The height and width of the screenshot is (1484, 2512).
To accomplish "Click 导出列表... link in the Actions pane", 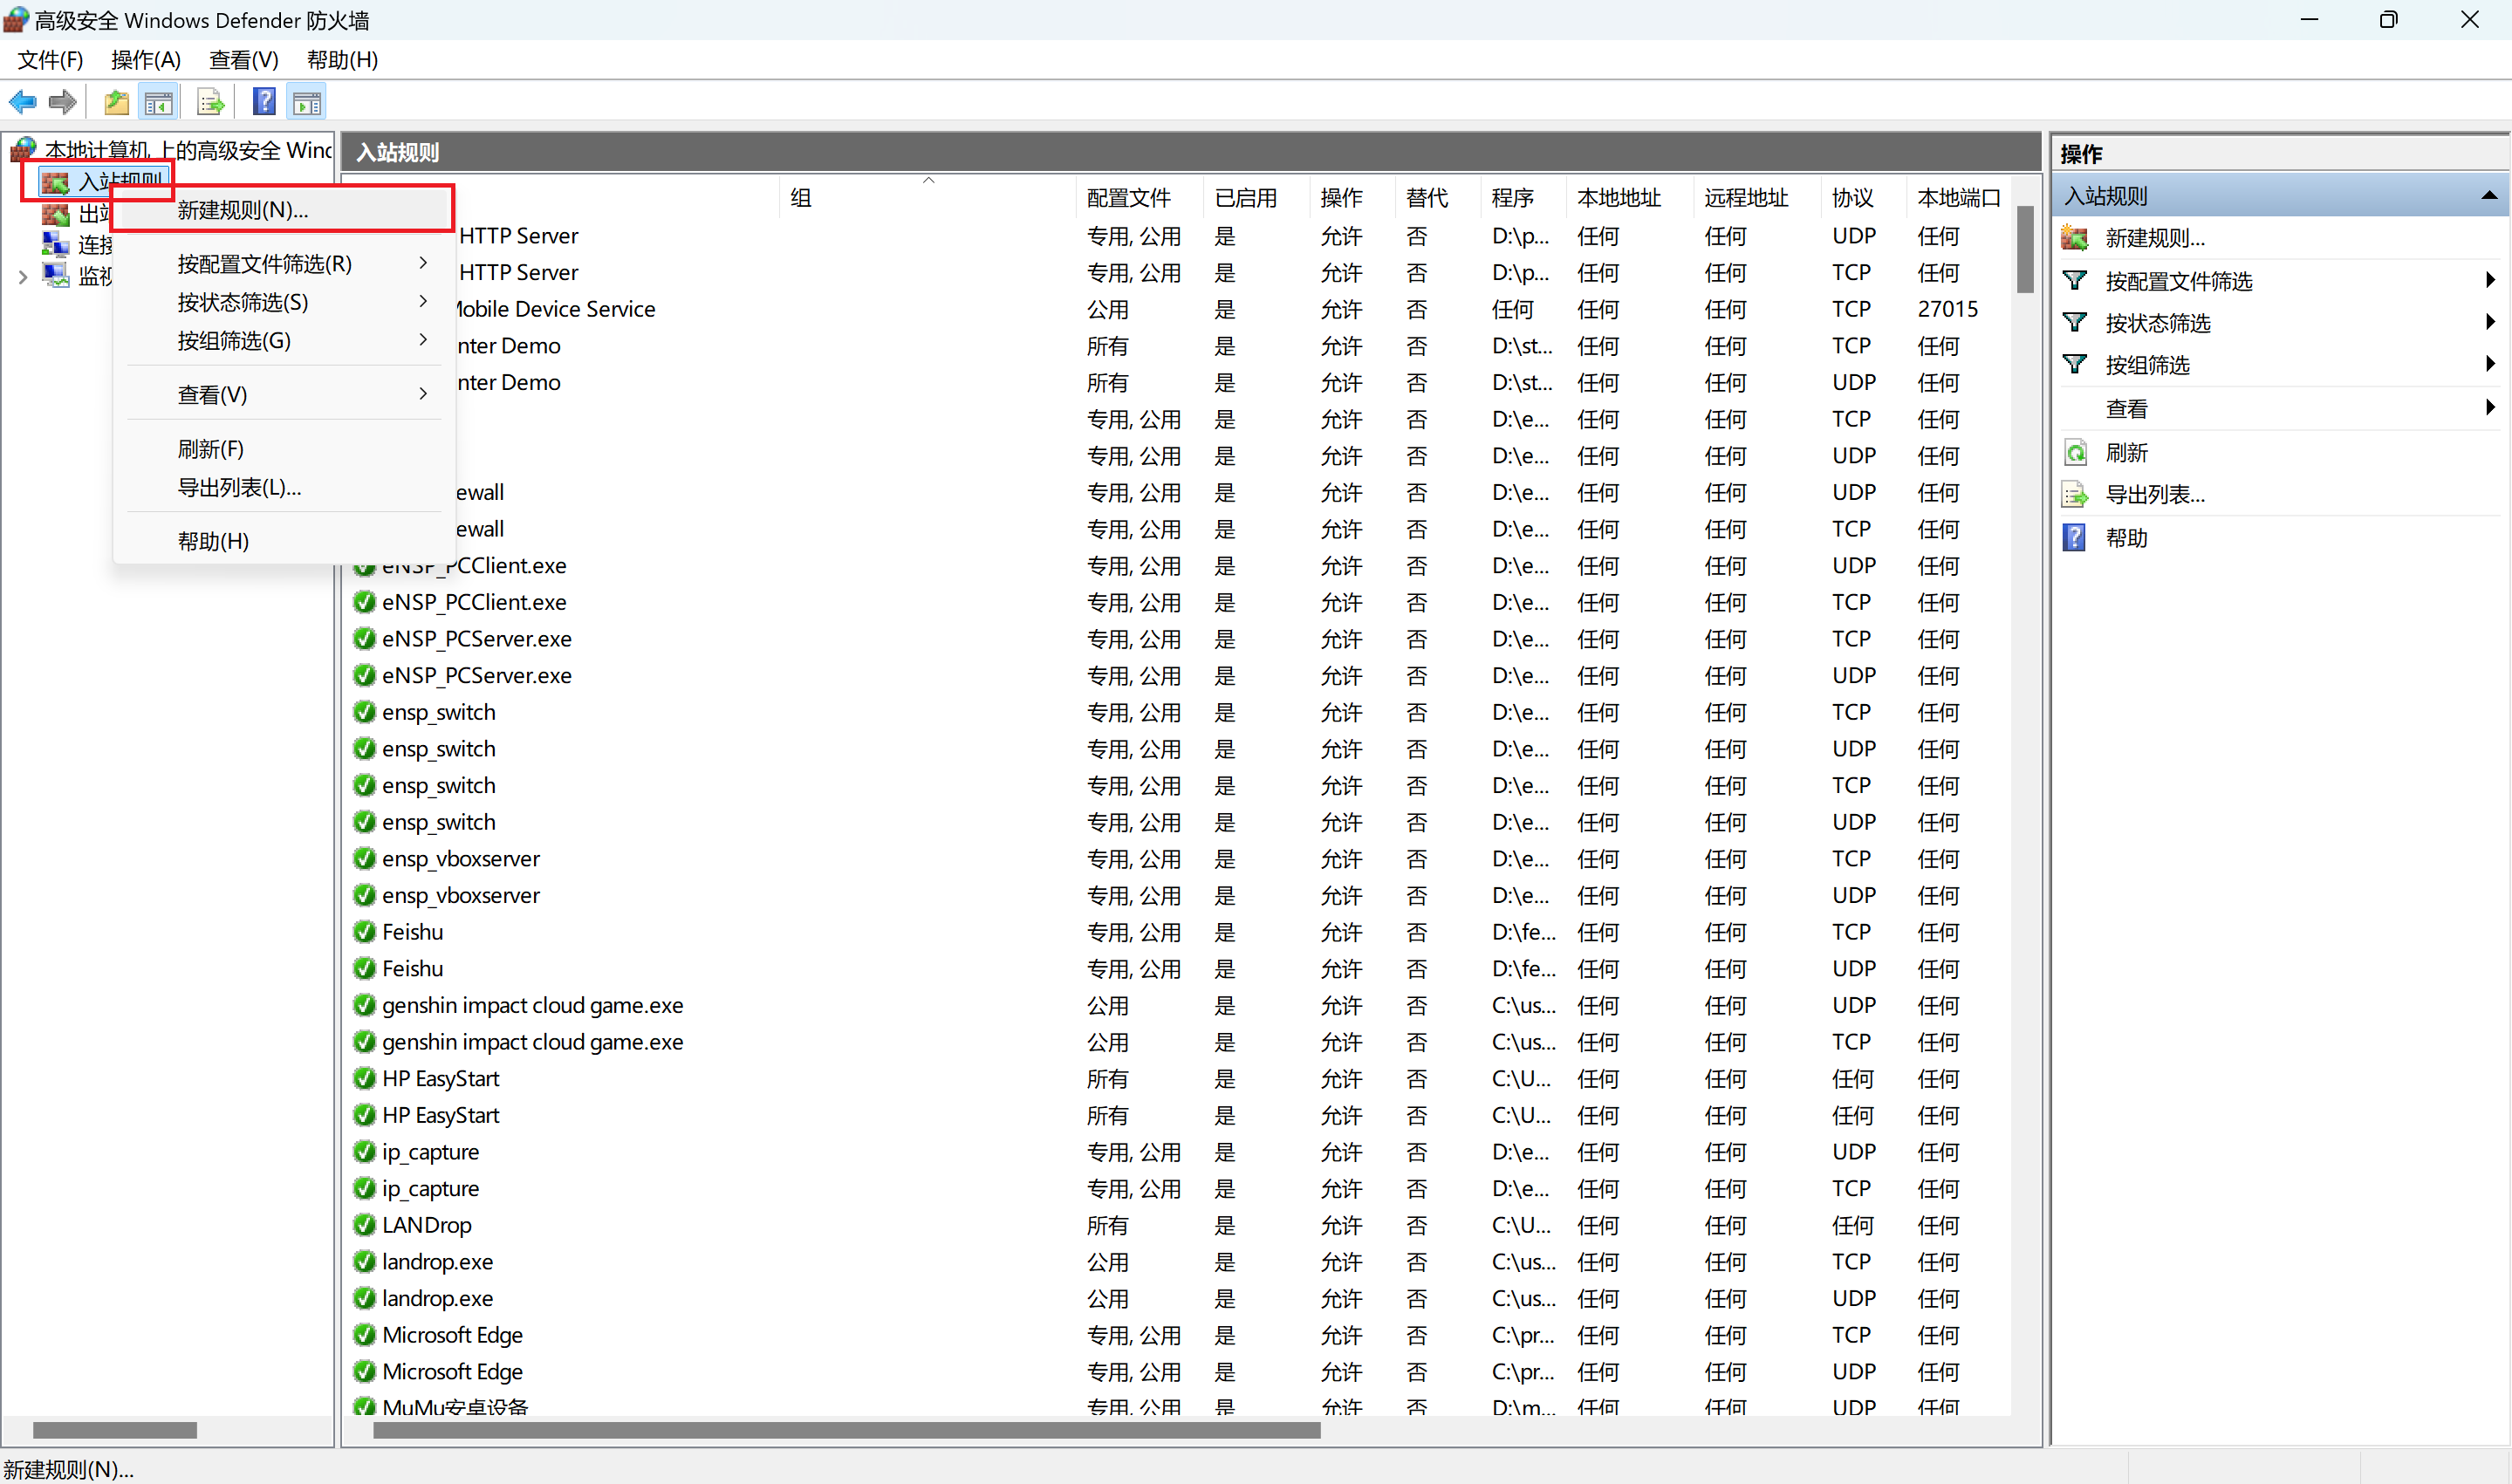I will pos(2155,495).
